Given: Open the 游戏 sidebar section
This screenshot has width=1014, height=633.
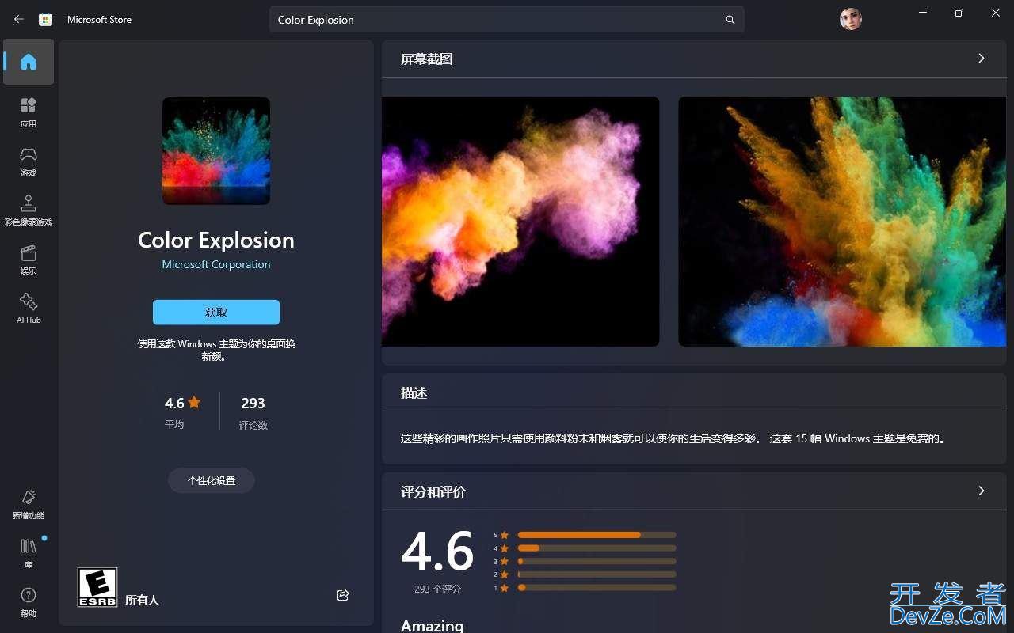Looking at the screenshot, I should pos(29,161).
